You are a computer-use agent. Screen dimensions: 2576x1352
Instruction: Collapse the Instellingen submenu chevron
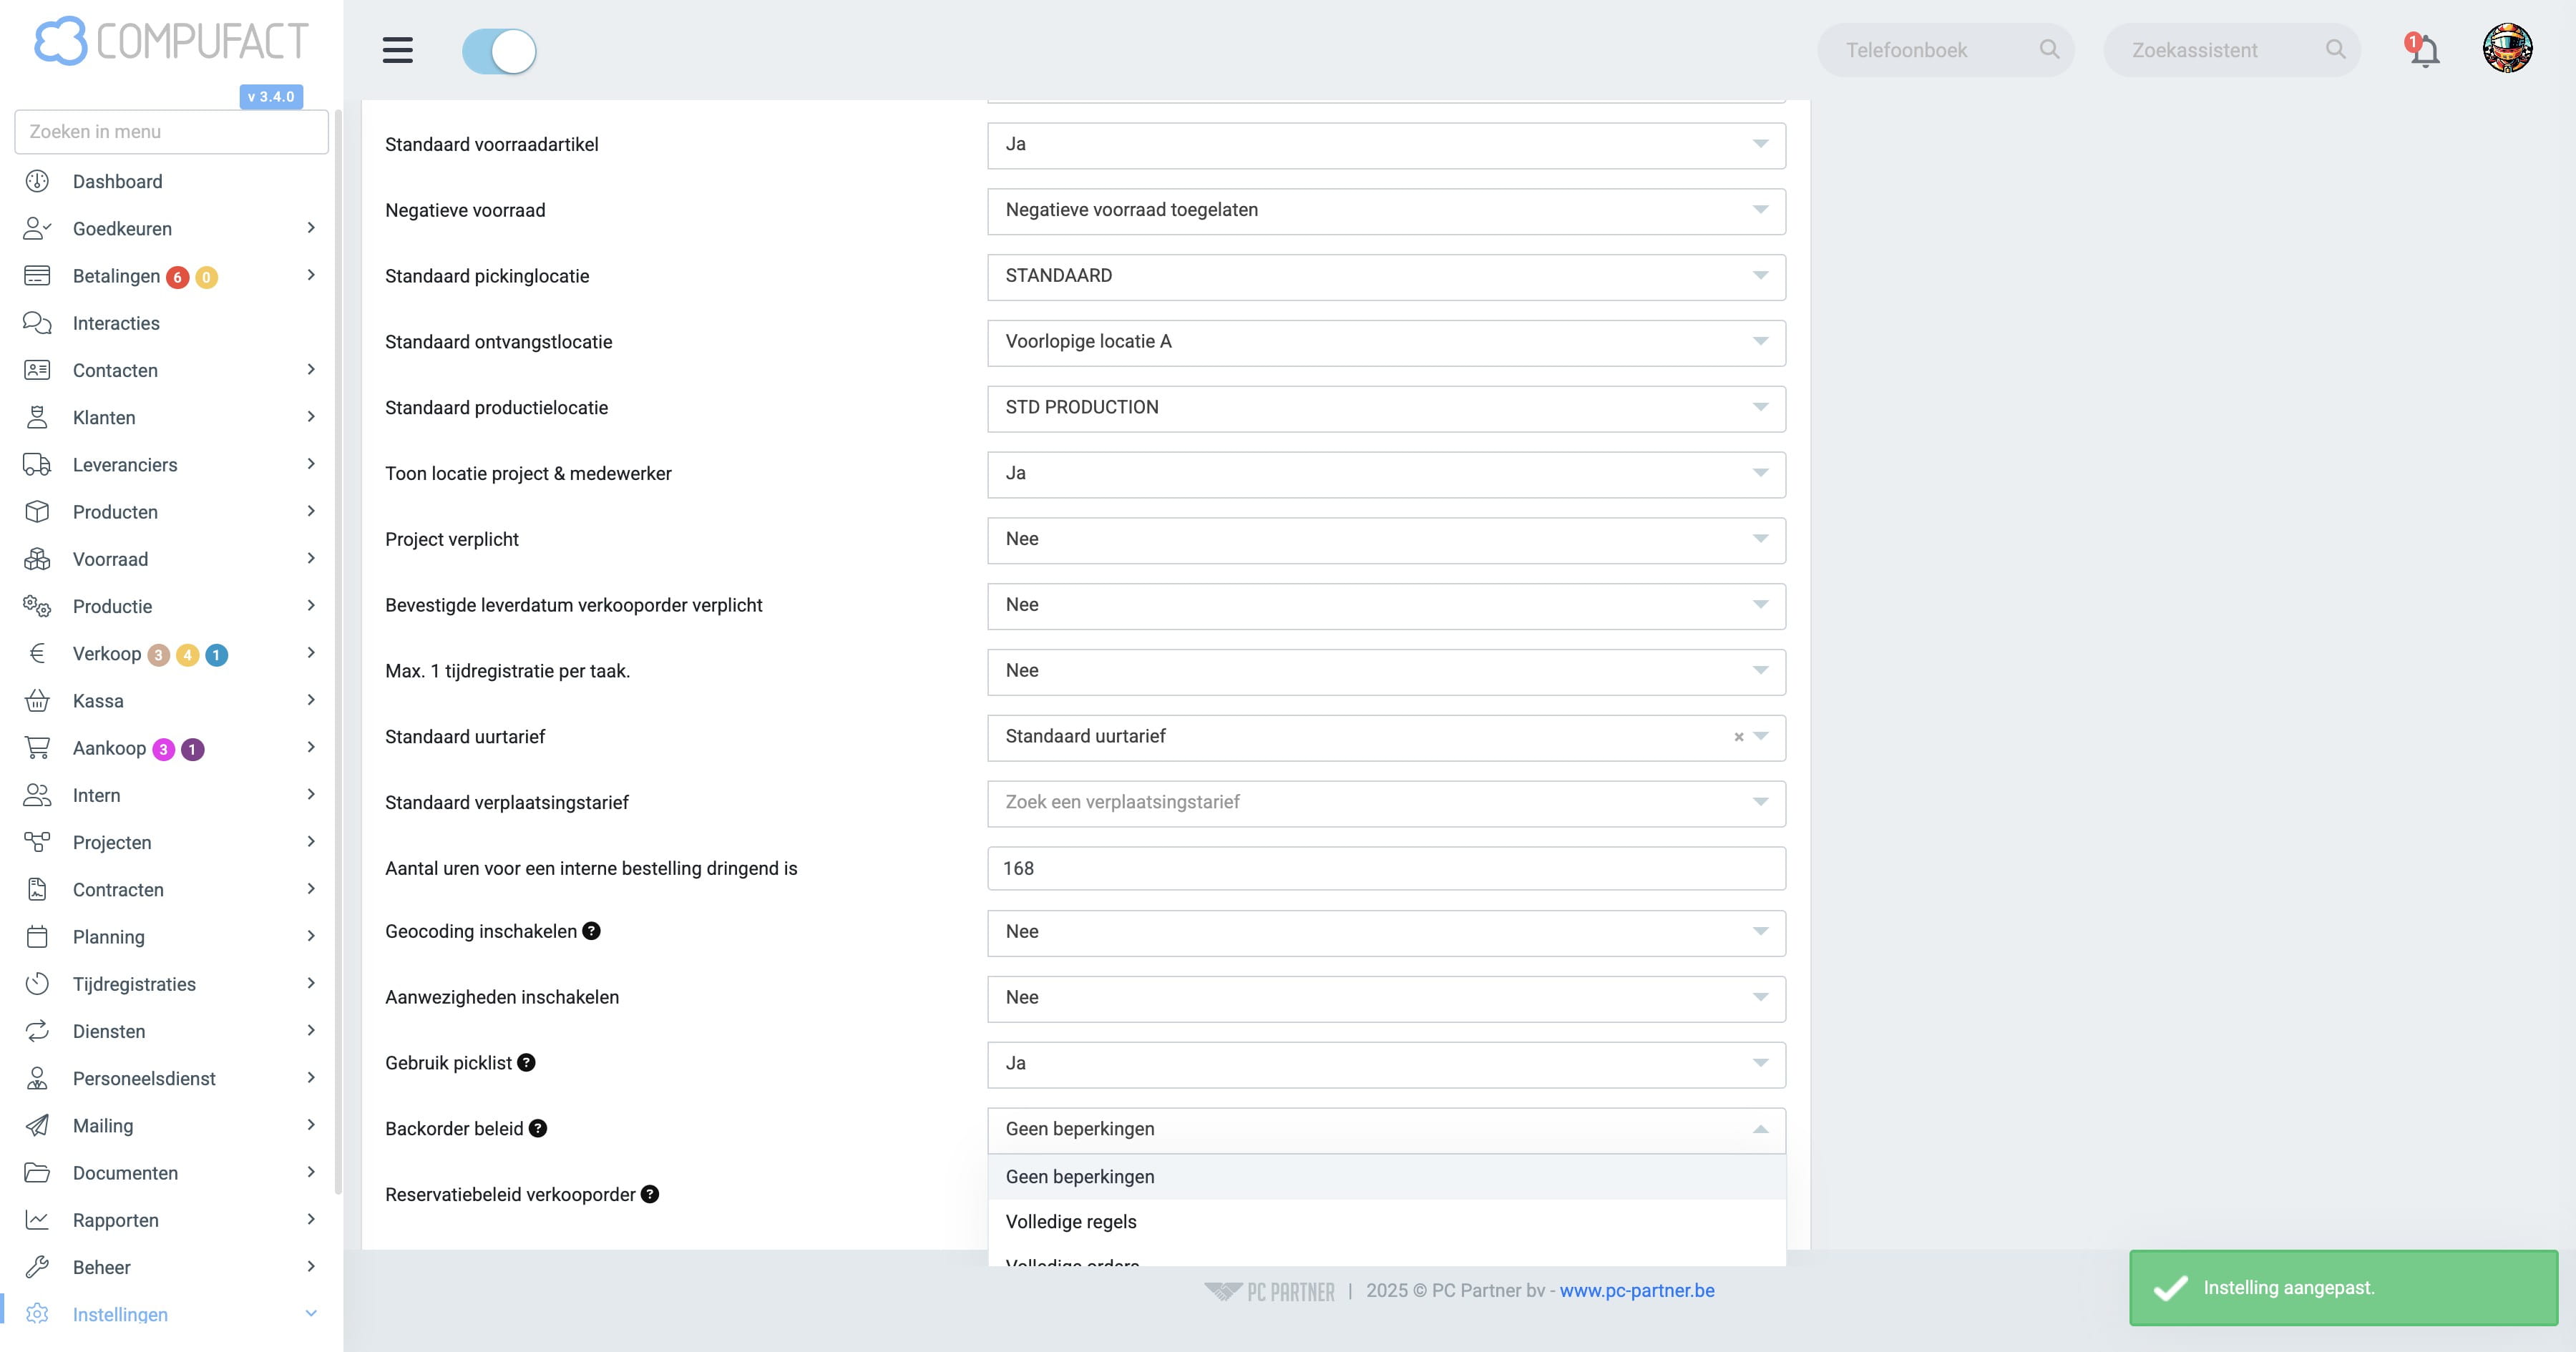click(311, 1314)
